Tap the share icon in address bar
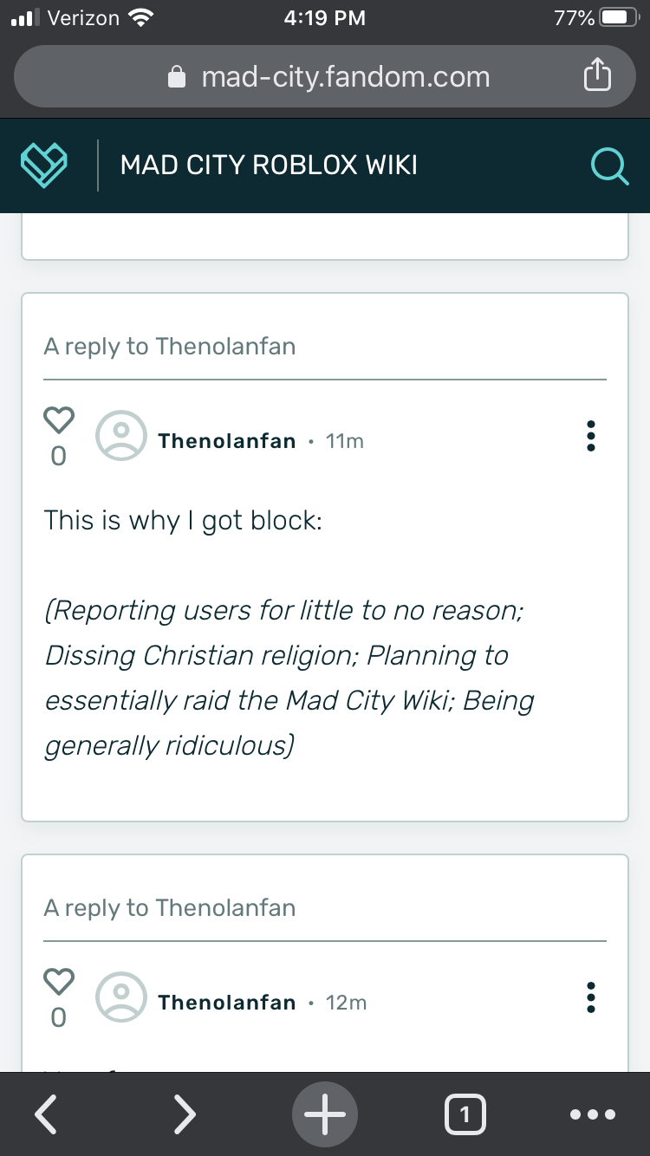The height and width of the screenshot is (1156, 650). (x=597, y=77)
